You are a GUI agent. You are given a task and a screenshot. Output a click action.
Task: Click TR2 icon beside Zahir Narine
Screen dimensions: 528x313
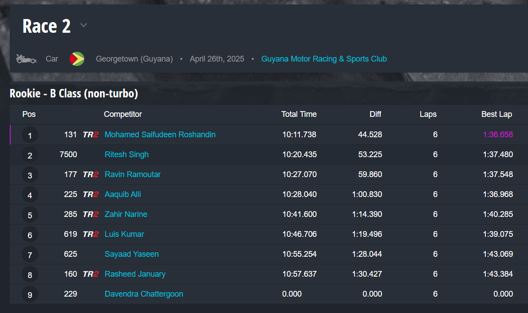pyautogui.click(x=91, y=214)
